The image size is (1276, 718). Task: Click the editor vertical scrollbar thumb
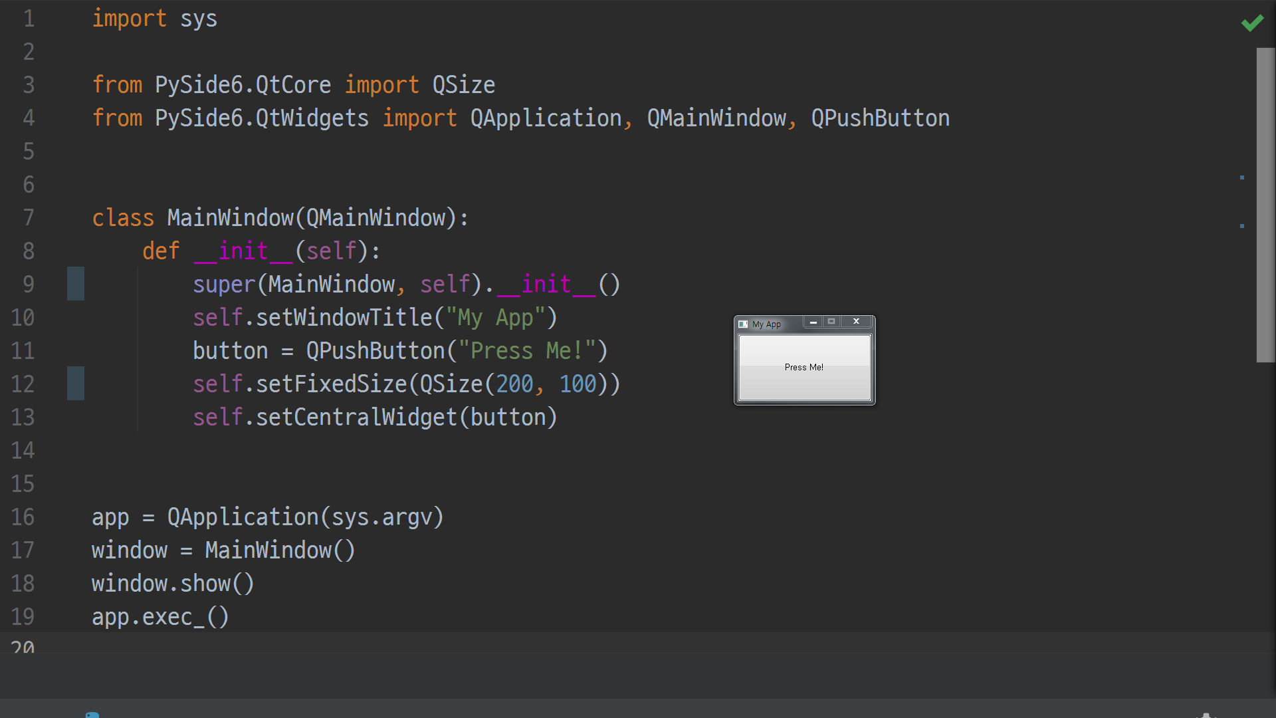coord(1265,205)
